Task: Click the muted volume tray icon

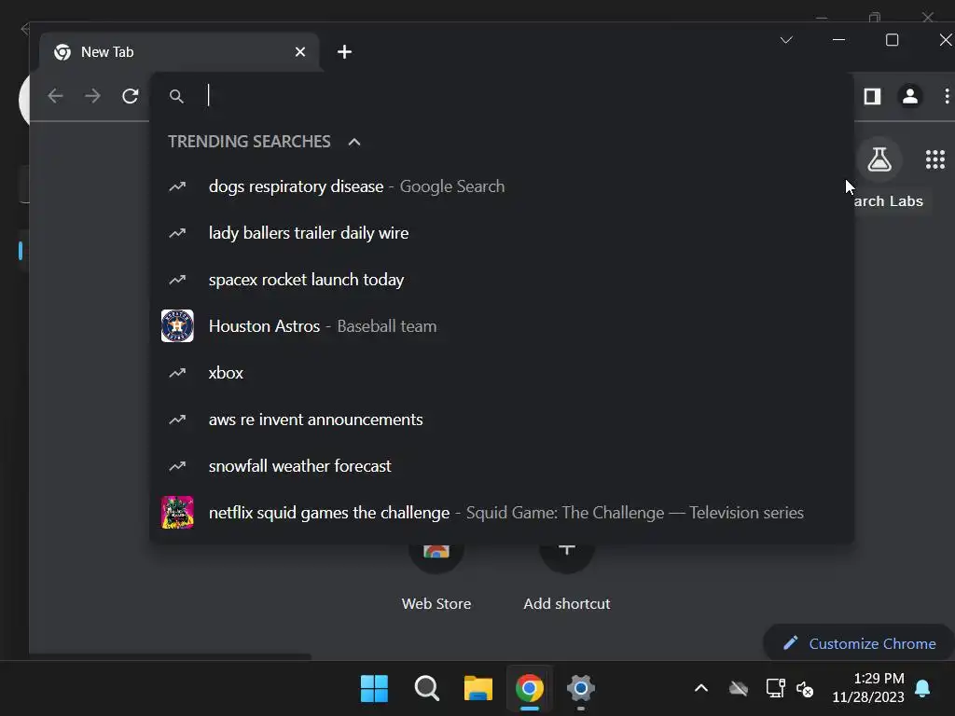Action: coord(805,689)
